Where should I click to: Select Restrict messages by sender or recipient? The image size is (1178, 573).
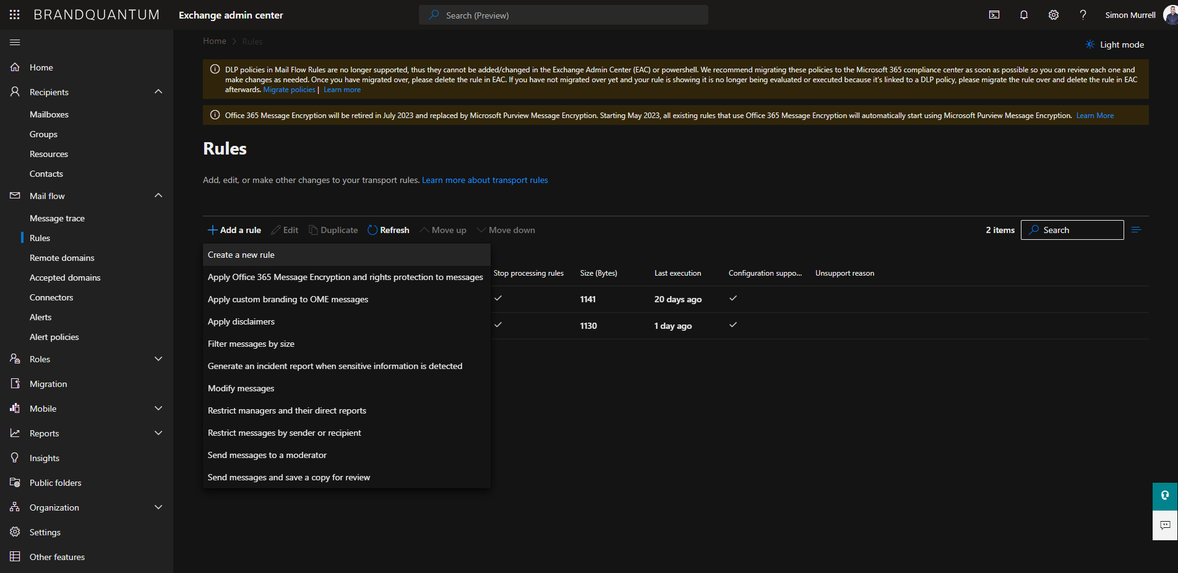346,433
